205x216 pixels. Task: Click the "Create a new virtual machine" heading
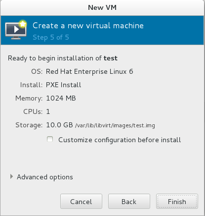click(x=88, y=26)
